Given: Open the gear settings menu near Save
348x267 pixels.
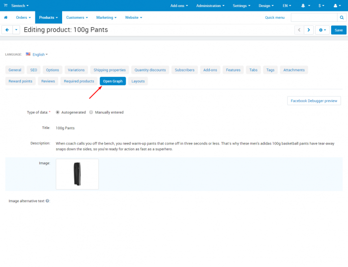Looking at the screenshot, I should point(322,30).
